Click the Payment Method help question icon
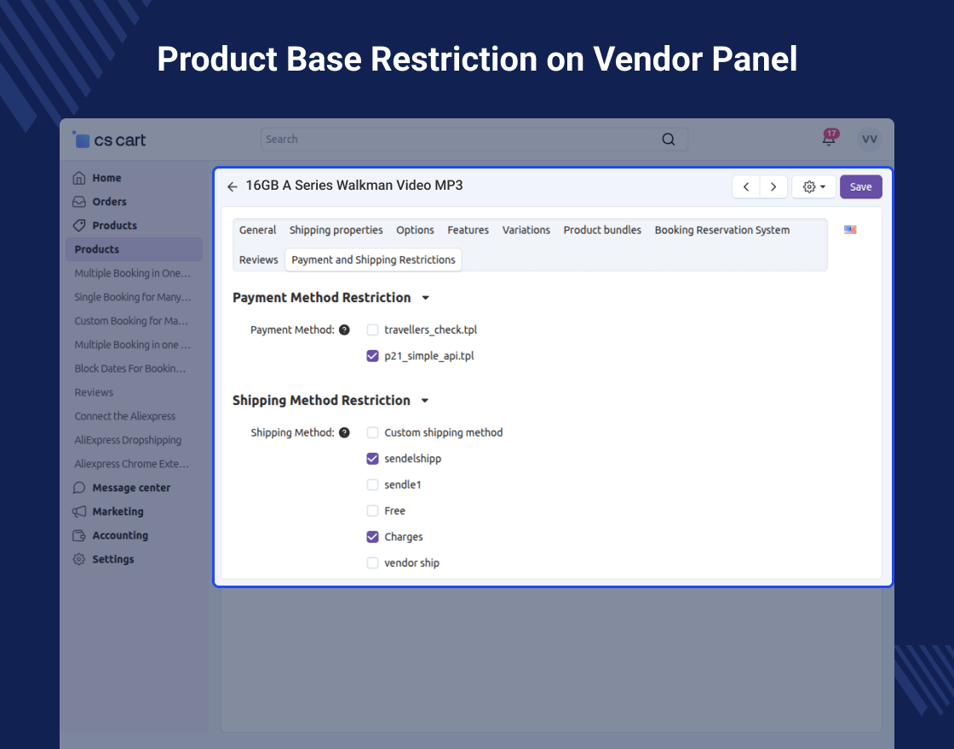The height and width of the screenshot is (749, 954). 344,330
